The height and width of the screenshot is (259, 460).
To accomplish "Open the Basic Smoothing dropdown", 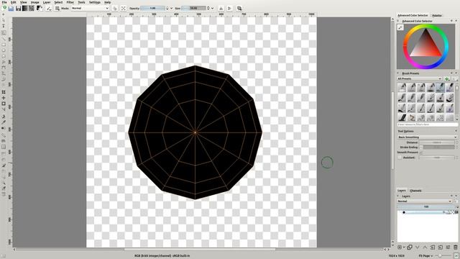I will [x=427, y=137].
